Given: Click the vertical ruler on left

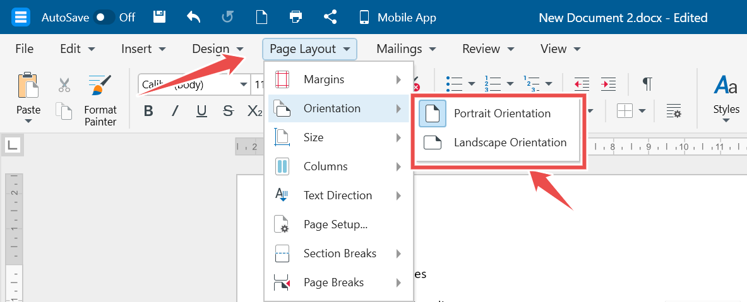Looking at the screenshot, I should 15,238.
